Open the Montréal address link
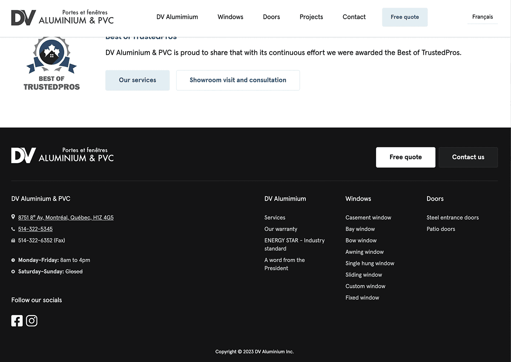This screenshot has height=362, width=511. pos(66,218)
